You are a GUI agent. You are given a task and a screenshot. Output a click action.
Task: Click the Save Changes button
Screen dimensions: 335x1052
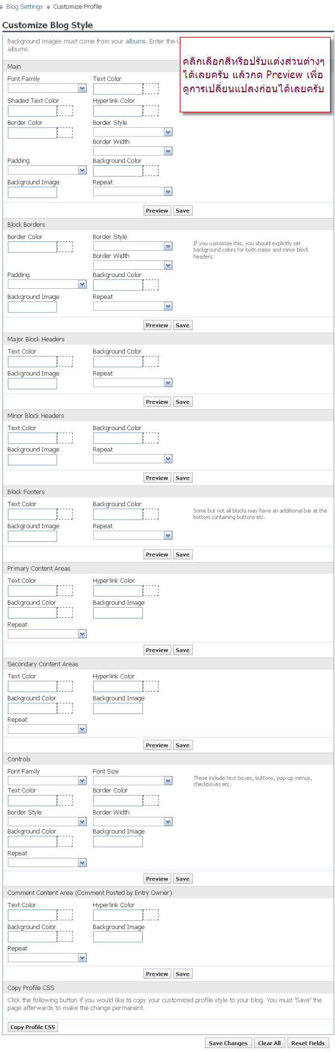click(228, 1043)
